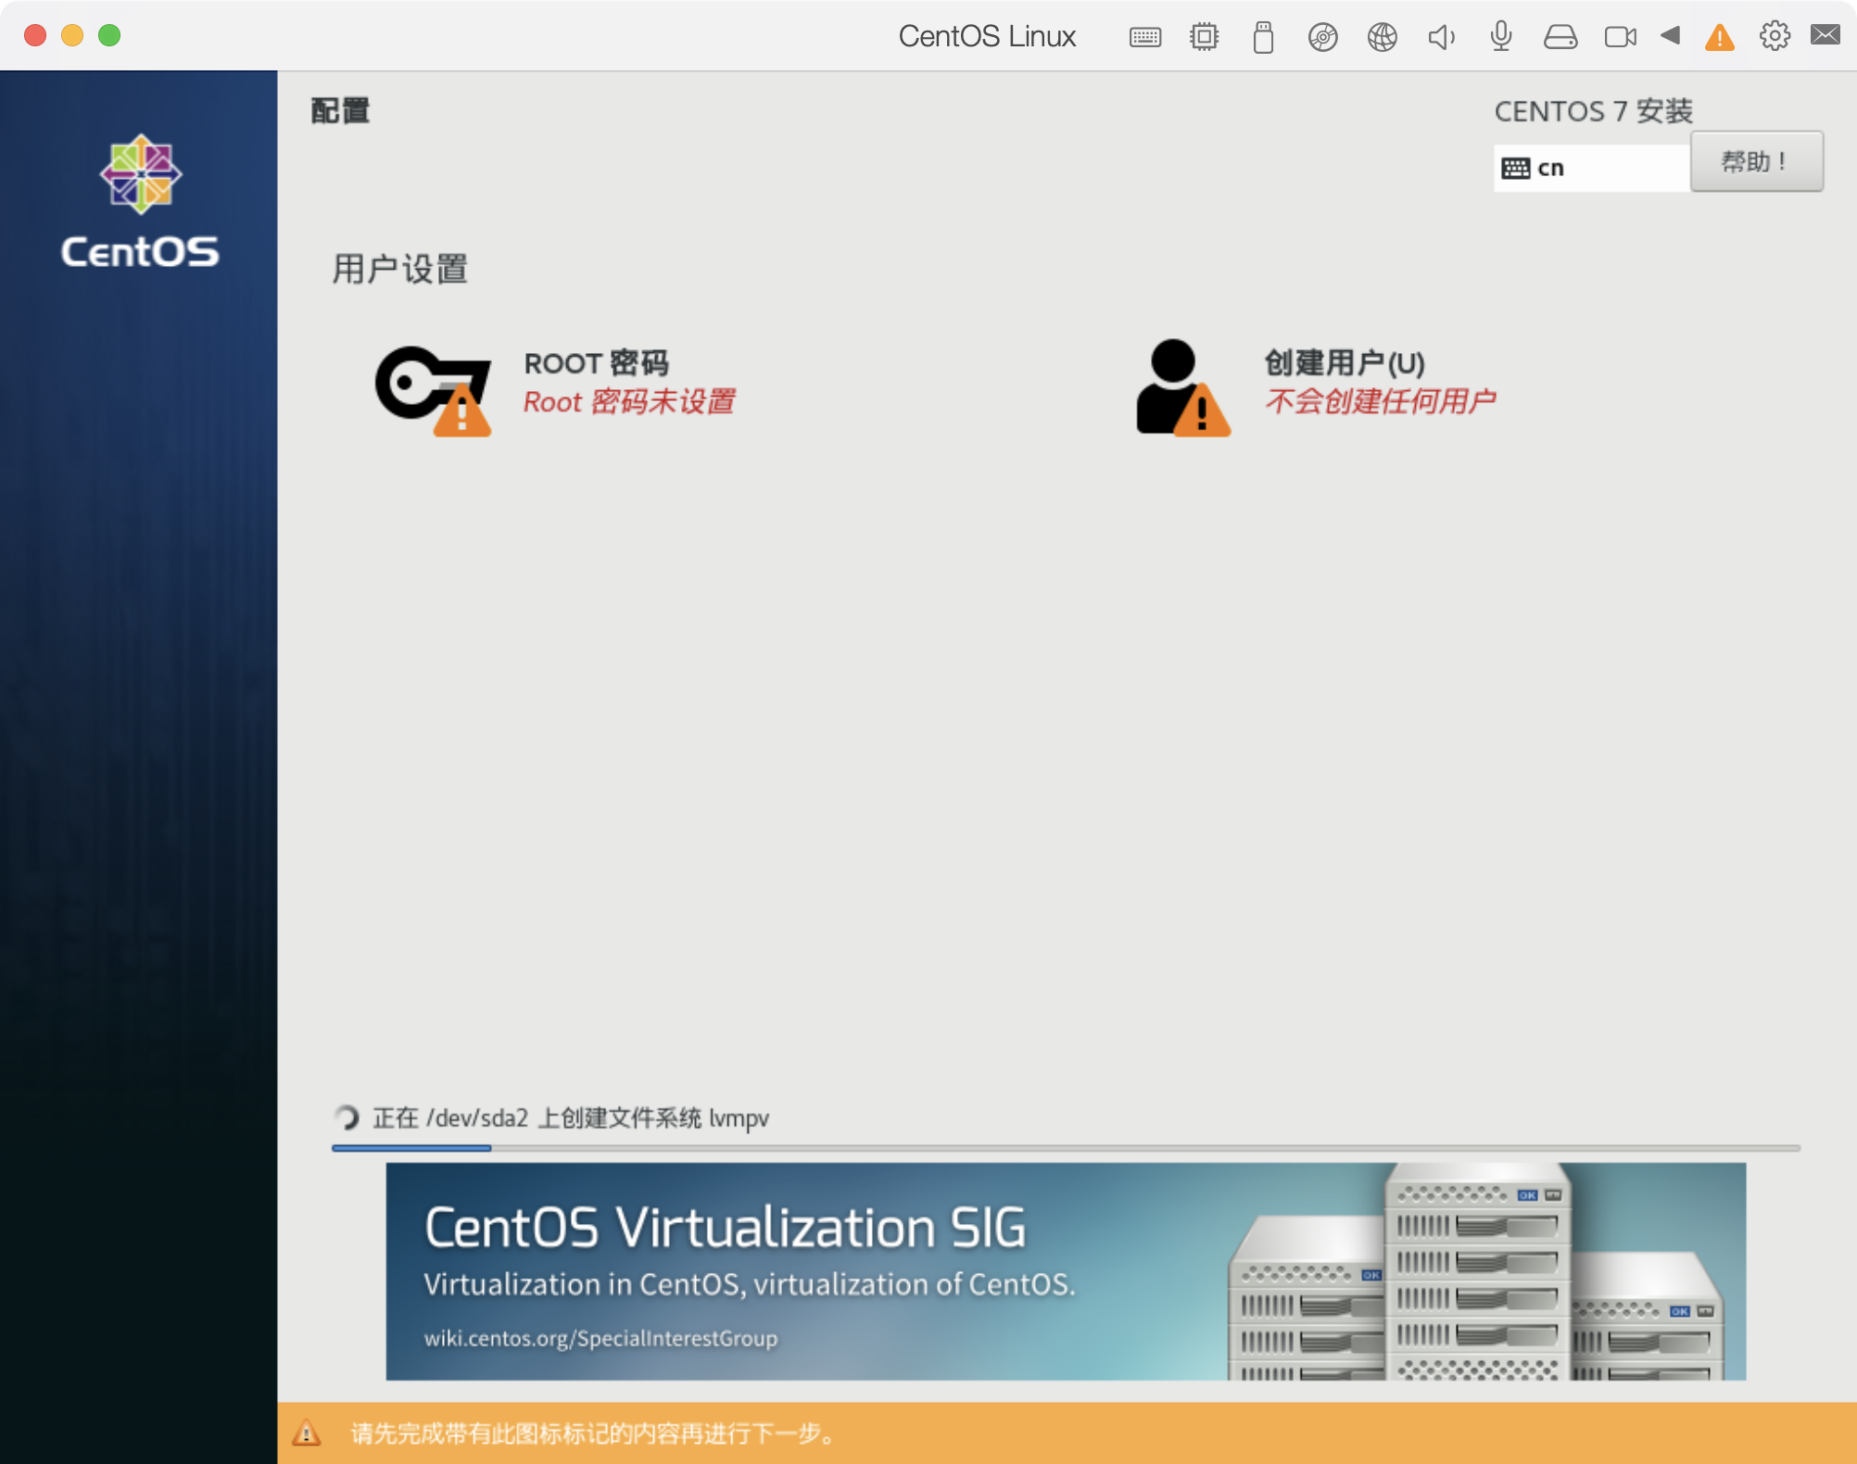This screenshot has height=1464, width=1857.
Task: Open wiki.centos.org/SpecialInterestGroup link
Action: [x=600, y=1338]
